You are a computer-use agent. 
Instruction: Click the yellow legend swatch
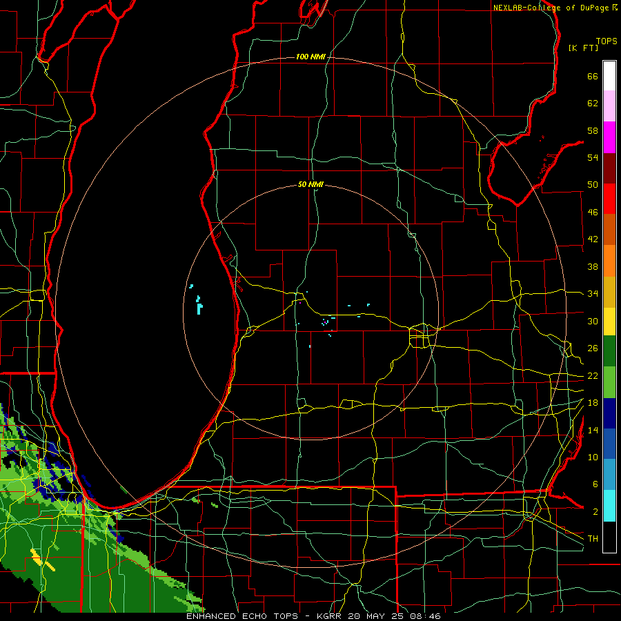(x=609, y=321)
